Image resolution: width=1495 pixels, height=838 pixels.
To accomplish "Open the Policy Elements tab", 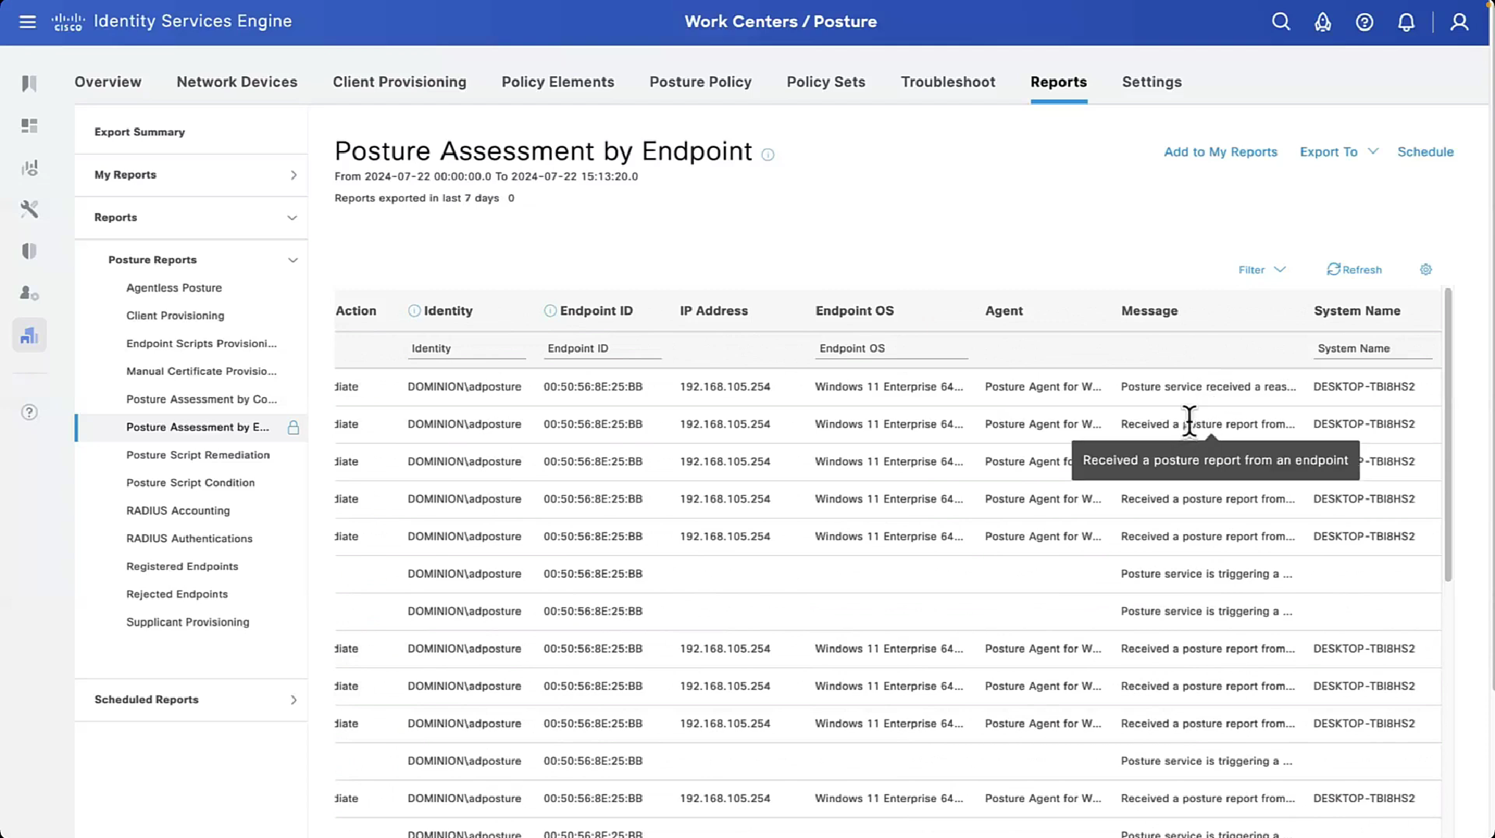I will (x=557, y=82).
